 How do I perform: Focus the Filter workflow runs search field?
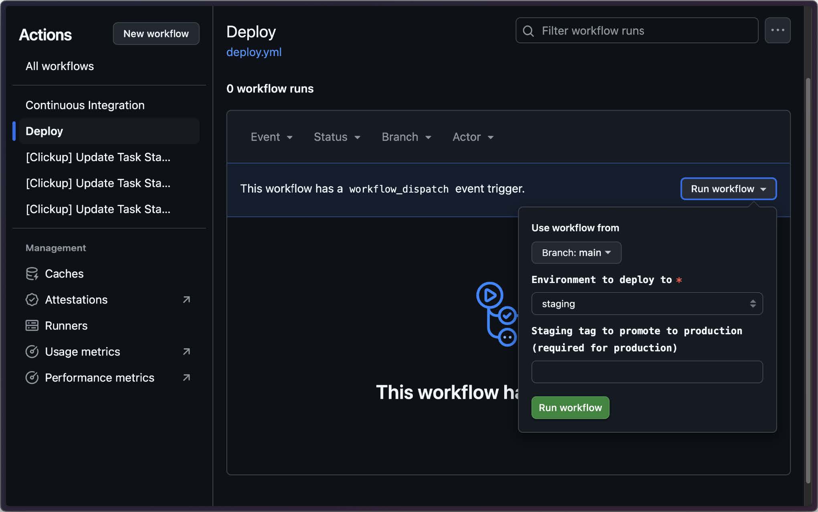[637, 30]
